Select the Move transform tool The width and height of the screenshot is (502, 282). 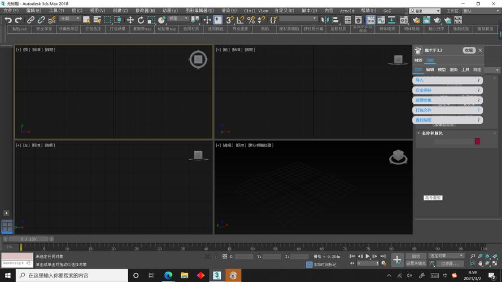tap(130, 20)
